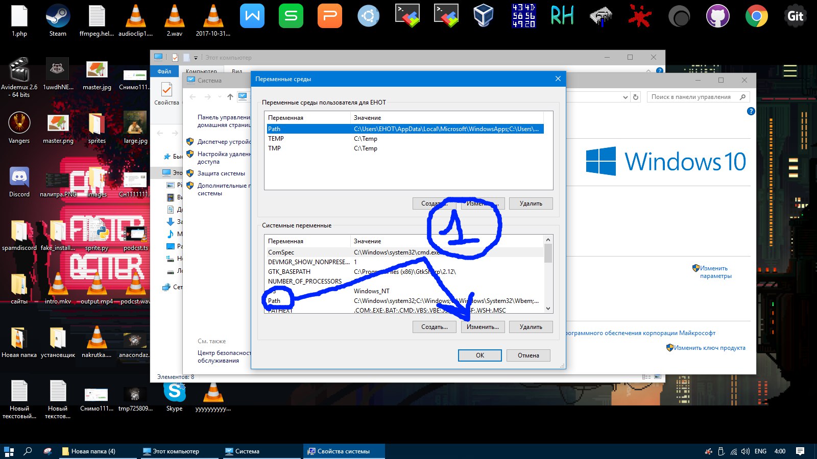Go up one level in Система window
817x459 pixels.
230,96
